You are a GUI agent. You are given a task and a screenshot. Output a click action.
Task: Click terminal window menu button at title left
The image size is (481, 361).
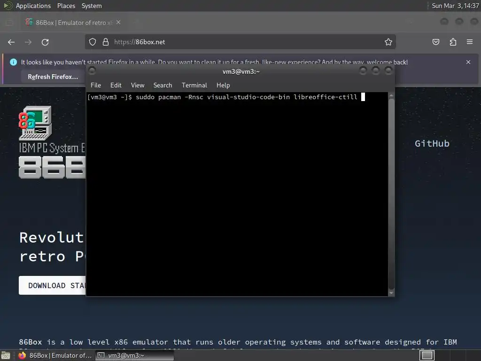[92, 71]
